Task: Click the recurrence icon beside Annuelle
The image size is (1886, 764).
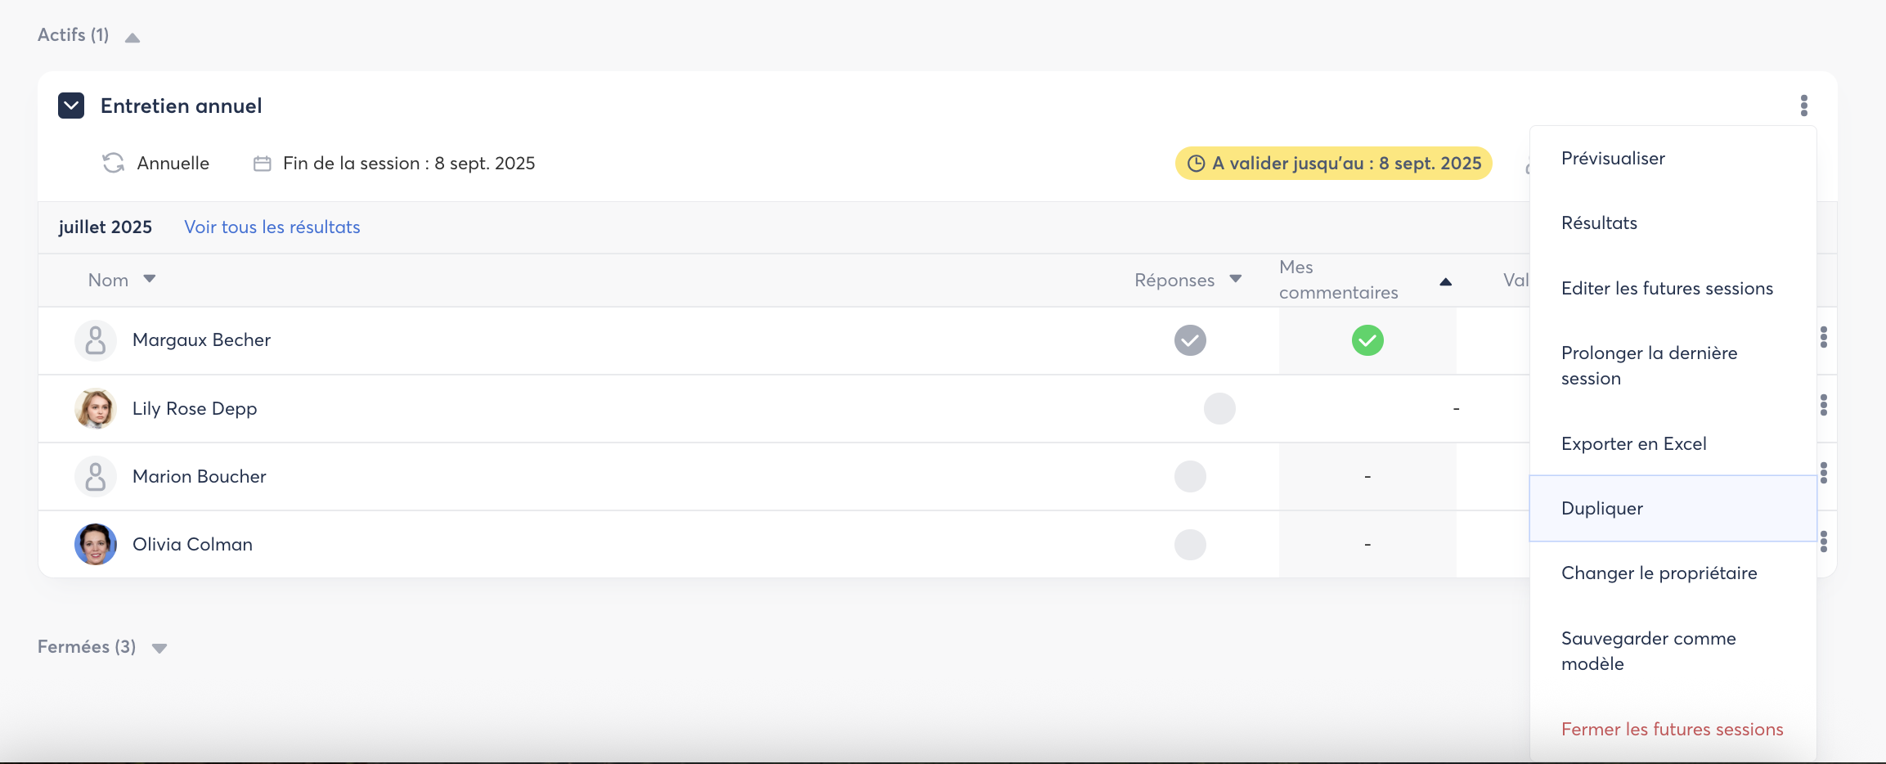Action: pyautogui.click(x=113, y=164)
